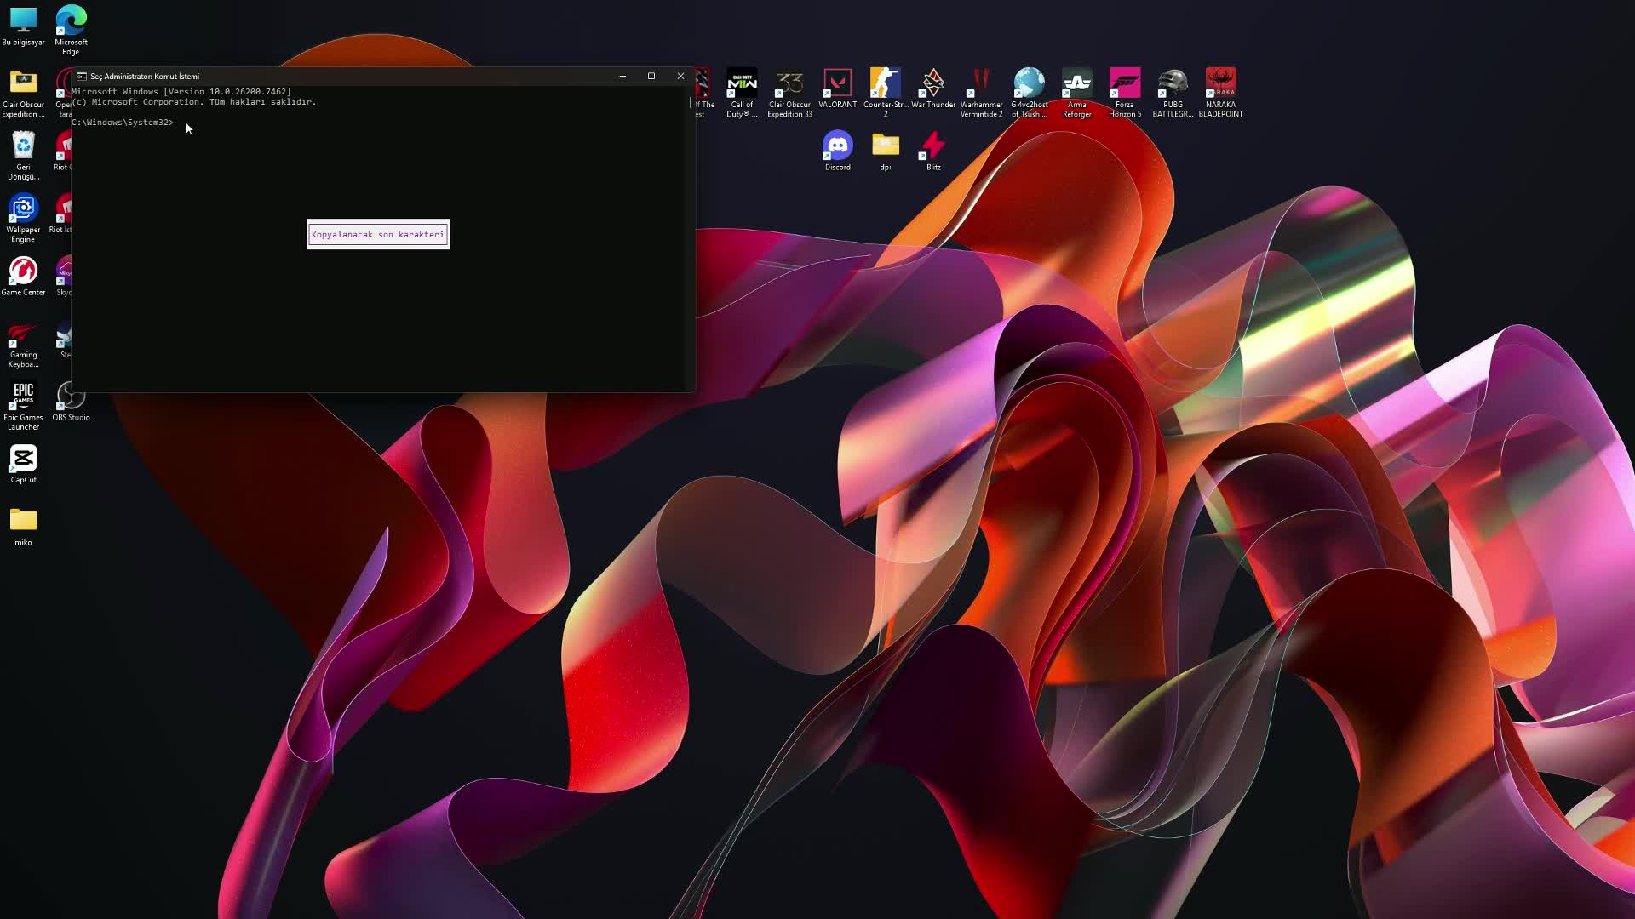The height and width of the screenshot is (919, 1635).
Task: Open the Microsoft Edge desktop shortcut
Action: tap(71, 21)
